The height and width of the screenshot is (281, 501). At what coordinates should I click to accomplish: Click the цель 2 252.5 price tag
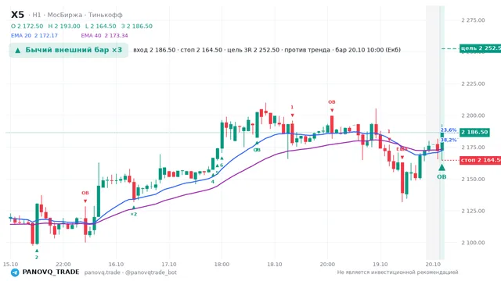tap(480, 48)
